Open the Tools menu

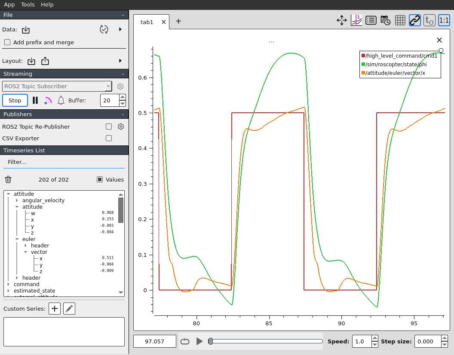[x=28, y=4]
